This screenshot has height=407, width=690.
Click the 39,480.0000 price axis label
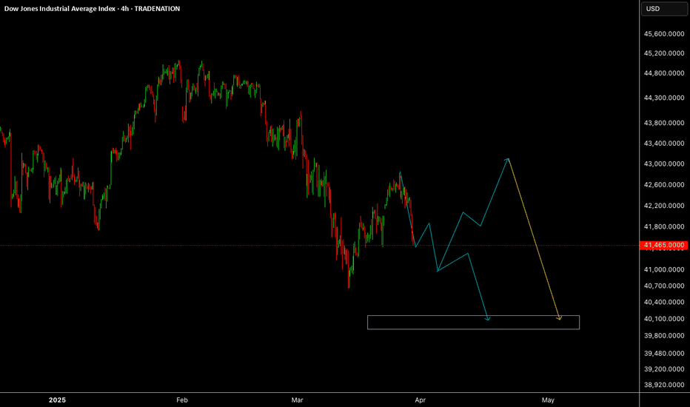pyautogui.click(x=664, y=353)
